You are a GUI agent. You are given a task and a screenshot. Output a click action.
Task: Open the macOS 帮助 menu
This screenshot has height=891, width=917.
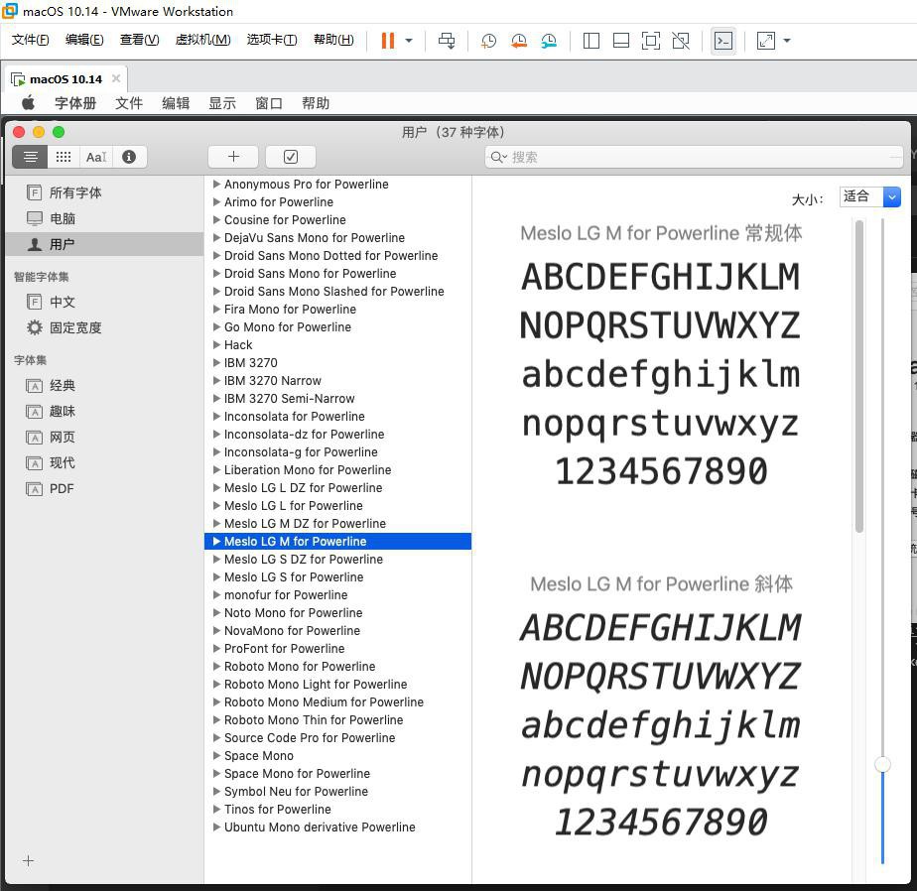316,103
